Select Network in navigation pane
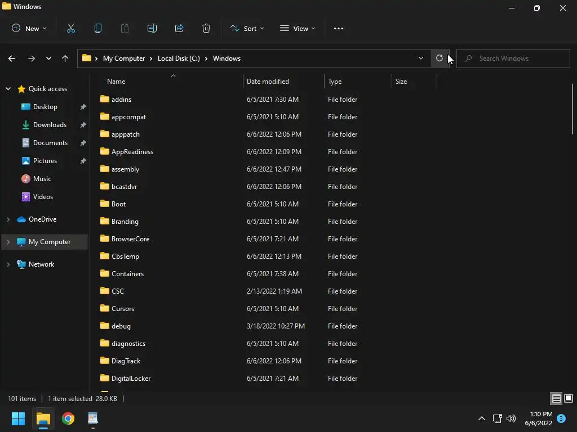This screenshot has height=432, width=577. pos(41,264)
